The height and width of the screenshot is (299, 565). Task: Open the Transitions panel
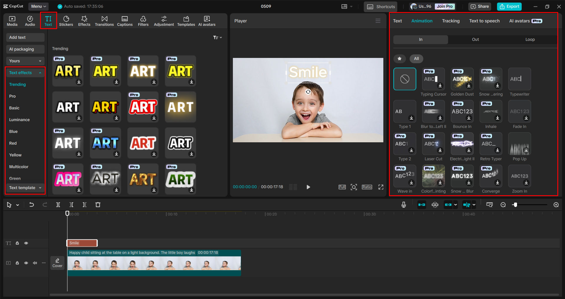pyautogui.click(x=104, y=21)
